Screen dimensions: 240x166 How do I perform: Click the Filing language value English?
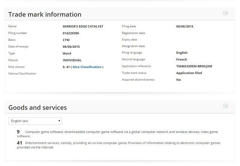[x=181, y=53]
